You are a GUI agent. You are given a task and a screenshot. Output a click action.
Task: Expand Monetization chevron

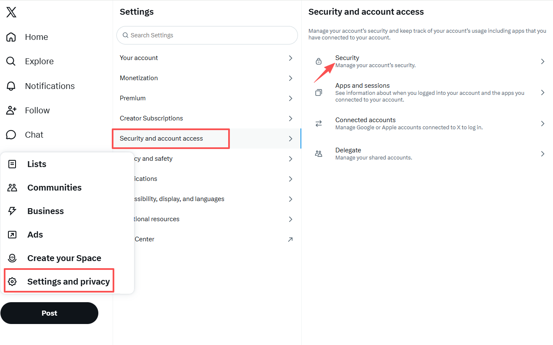click(x=290, y=78)
